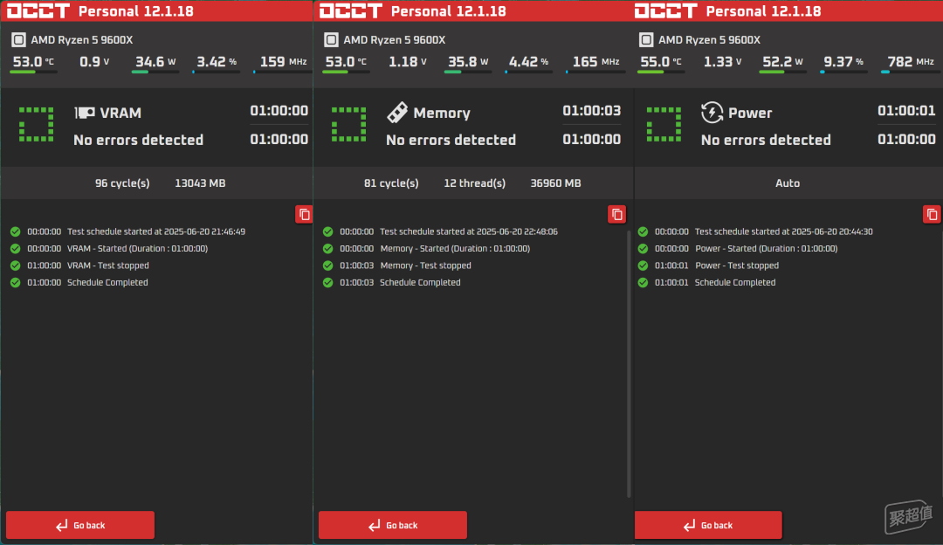Copy the Power test log with the red icon
The width and height of the screenshot is (943, 545).
point(932,214)
